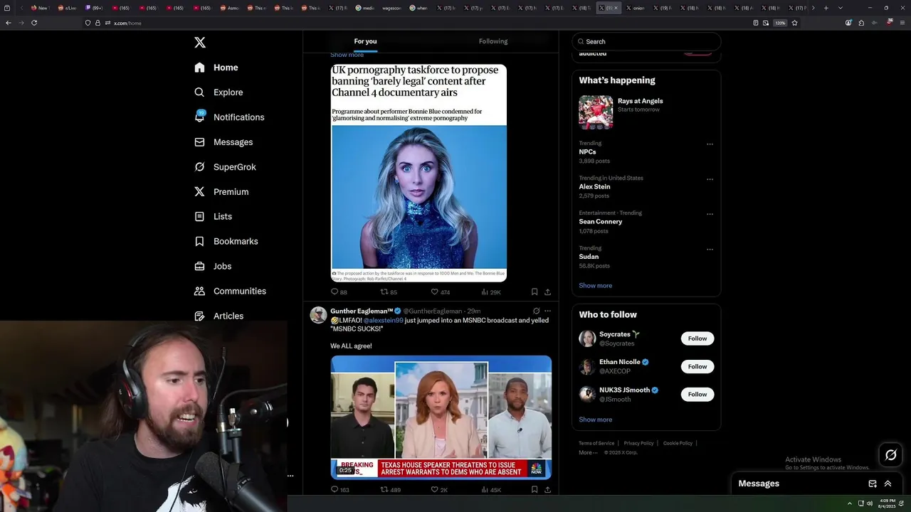Follow NUK3S JSmooth

coord(697,394)
